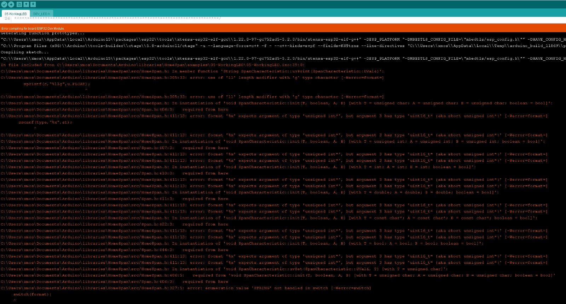Open the DEV_LED.h tab

(41, 14)
